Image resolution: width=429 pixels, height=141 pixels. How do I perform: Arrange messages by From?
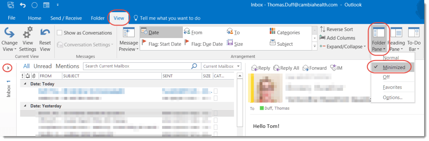point(193,32)
